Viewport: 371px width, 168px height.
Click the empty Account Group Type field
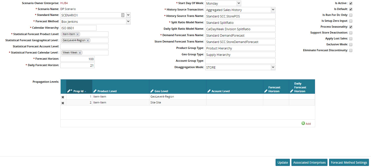(240, 61)
